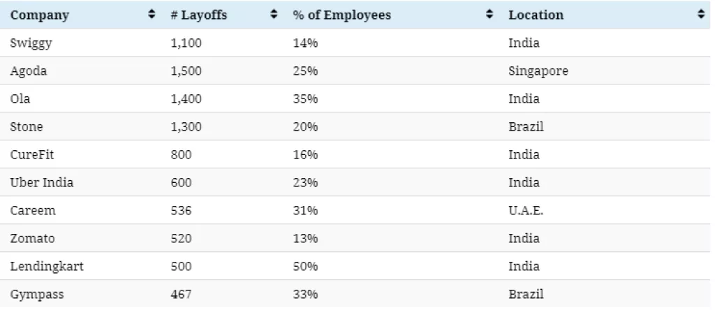
Task: Click the U.A.E. location cell
Action: pyautogui.click(x=526, y=211)
